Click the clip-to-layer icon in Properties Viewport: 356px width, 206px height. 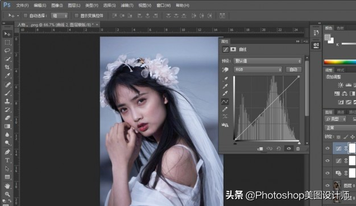pos(260,149)
